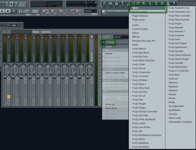This screenshot has width=196, height=150.
Task: Click the Stop button in transport
Action: (8, 11)
